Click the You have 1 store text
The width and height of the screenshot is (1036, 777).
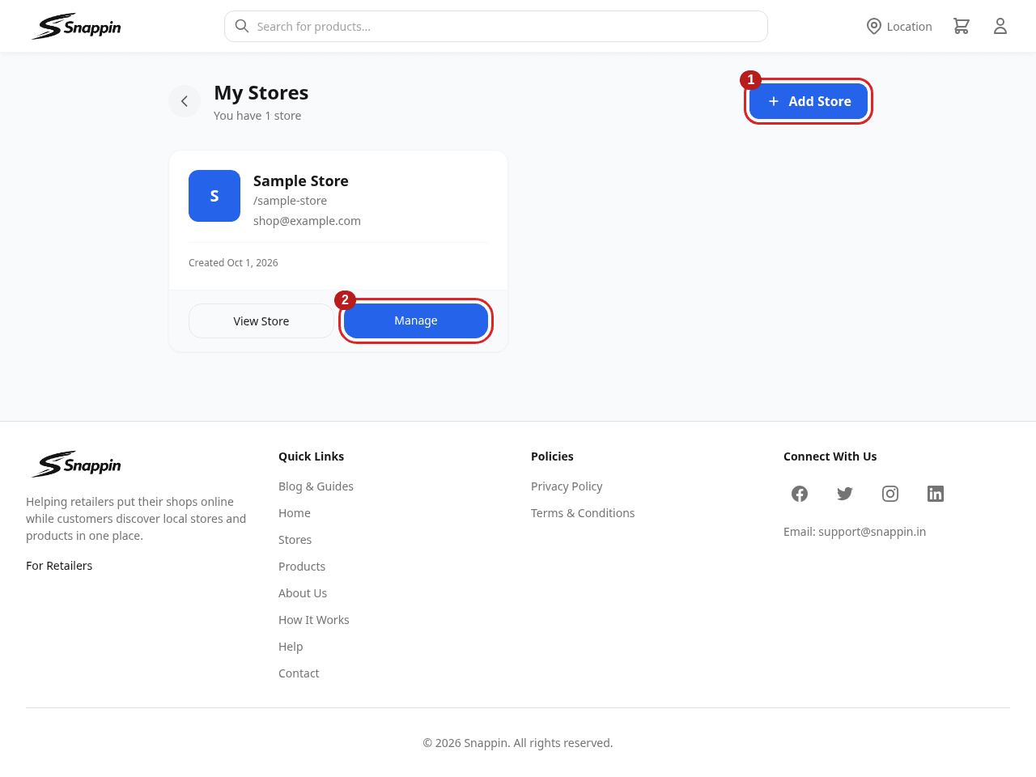pyautogui.click(x=257, y=116)
